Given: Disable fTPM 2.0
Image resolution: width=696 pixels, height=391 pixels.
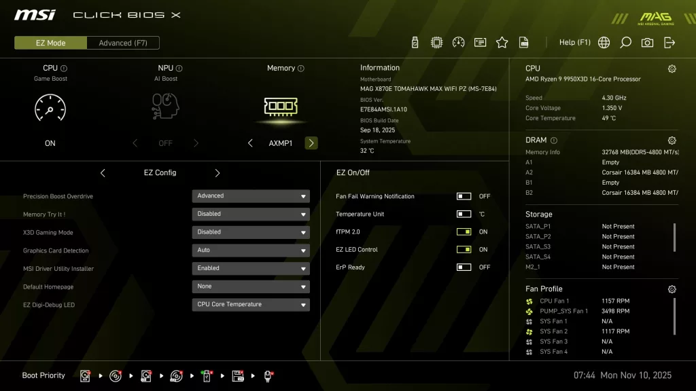Looking at the screenshot, I should [x=465, y=231].
